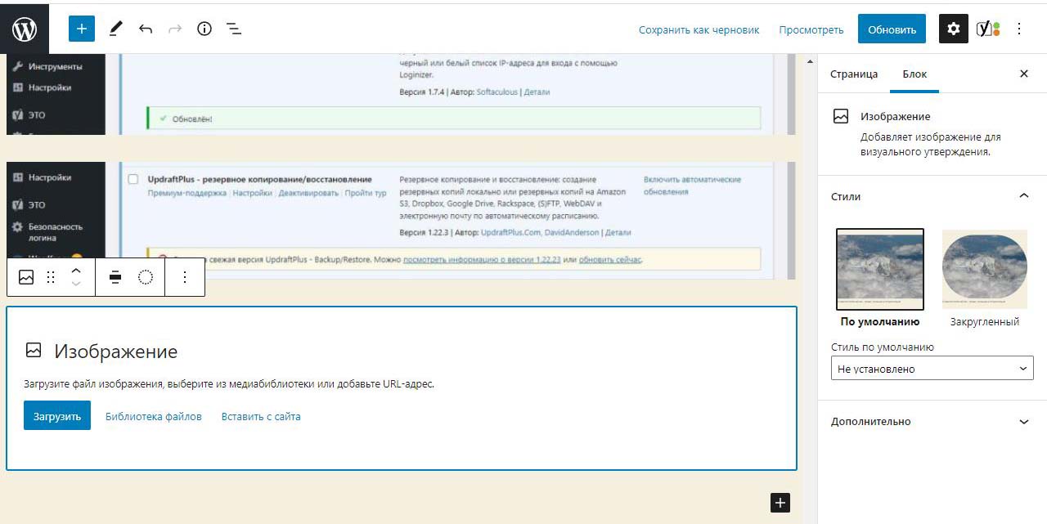The width and height of the screenshot is (1047, 524).
Task: Open top bar three-dot options menu
Action: (x=1019, y=29)
